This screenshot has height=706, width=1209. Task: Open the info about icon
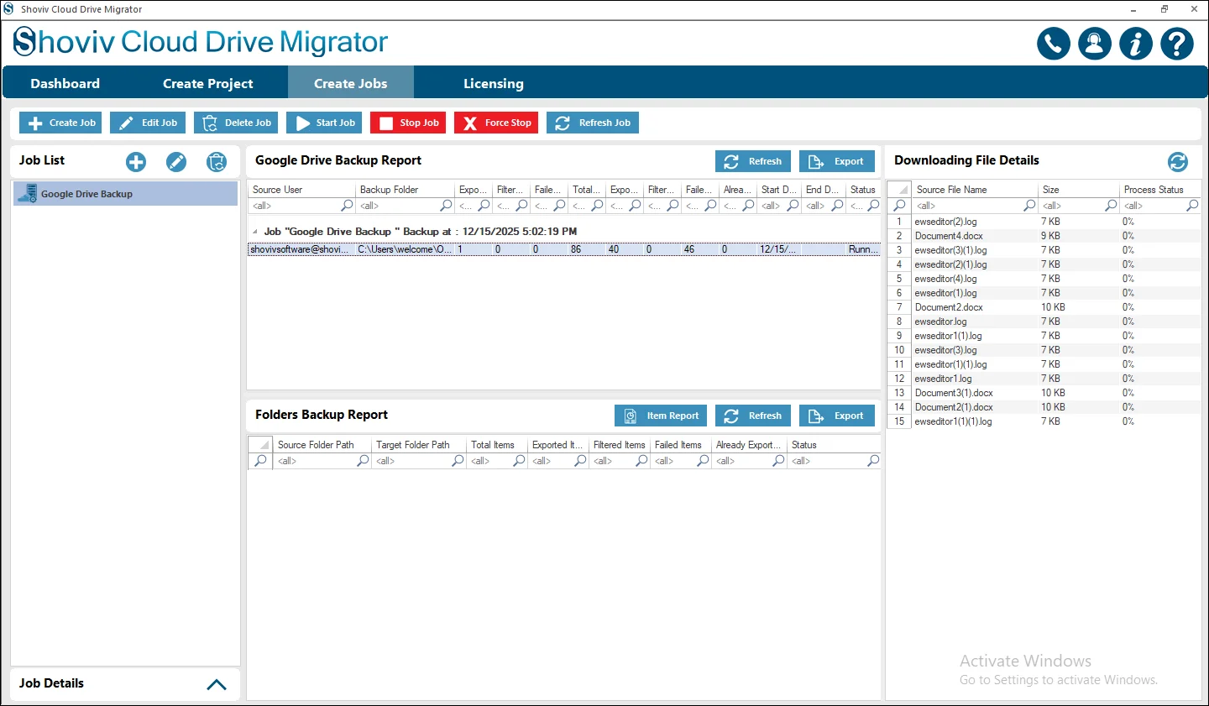(1136, 44)
